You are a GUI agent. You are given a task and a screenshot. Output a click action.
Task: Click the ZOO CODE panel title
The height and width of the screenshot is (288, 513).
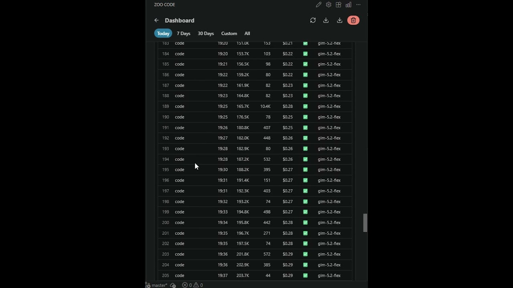pos(165,5)
